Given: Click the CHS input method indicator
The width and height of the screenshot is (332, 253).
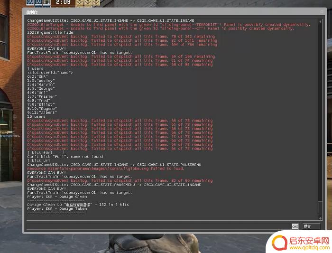Looking at the screenshot, I should [x=295, y=226].
